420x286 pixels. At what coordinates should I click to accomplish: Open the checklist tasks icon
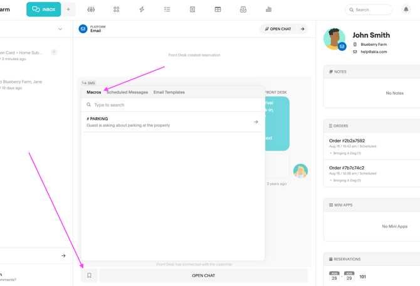167,9
